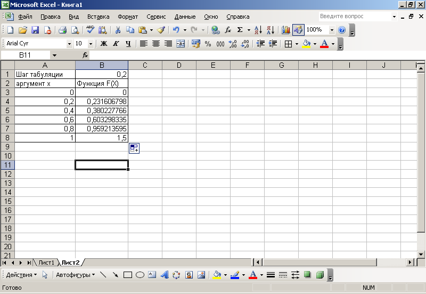The height and width of the screenshot is (294, 426).
Task: Open the Вставка menu
Action: point(98,17)
